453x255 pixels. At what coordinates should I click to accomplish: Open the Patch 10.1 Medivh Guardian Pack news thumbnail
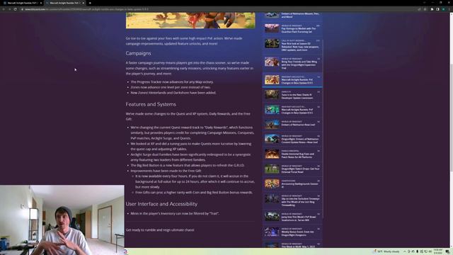pos(272,28)
